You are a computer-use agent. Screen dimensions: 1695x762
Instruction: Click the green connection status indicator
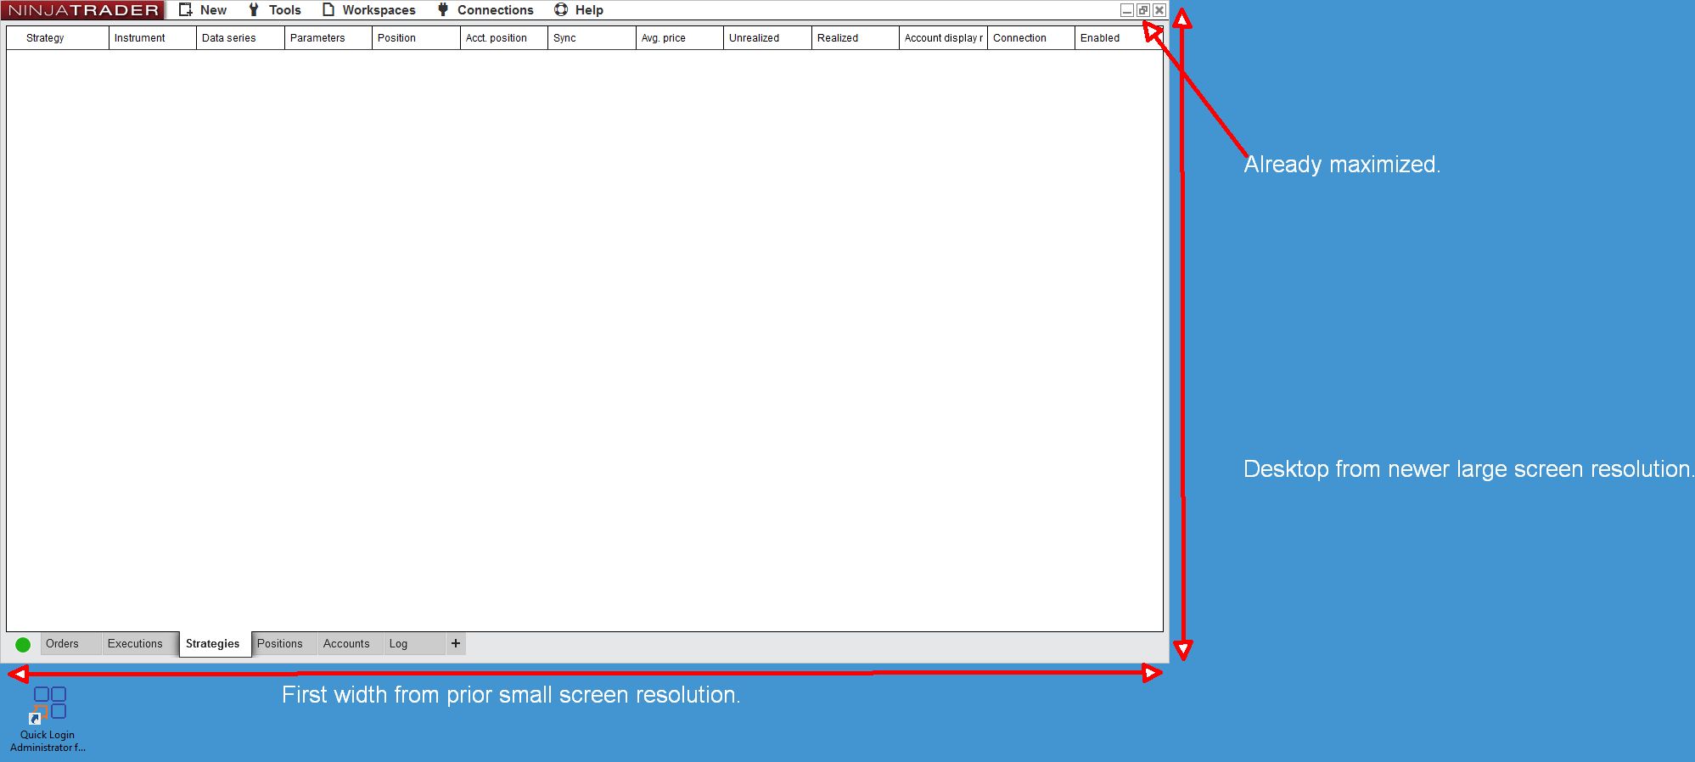coord(23,645)
